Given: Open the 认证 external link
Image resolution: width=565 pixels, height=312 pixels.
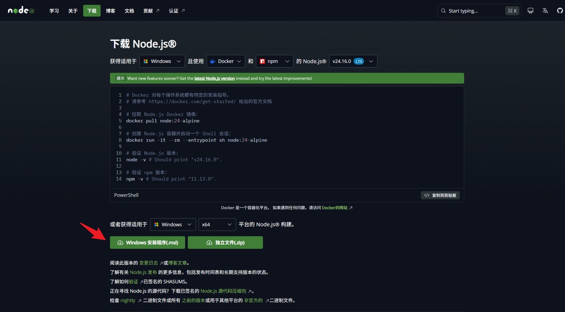Looking at the screenshot, I should (x=177, y=11).
